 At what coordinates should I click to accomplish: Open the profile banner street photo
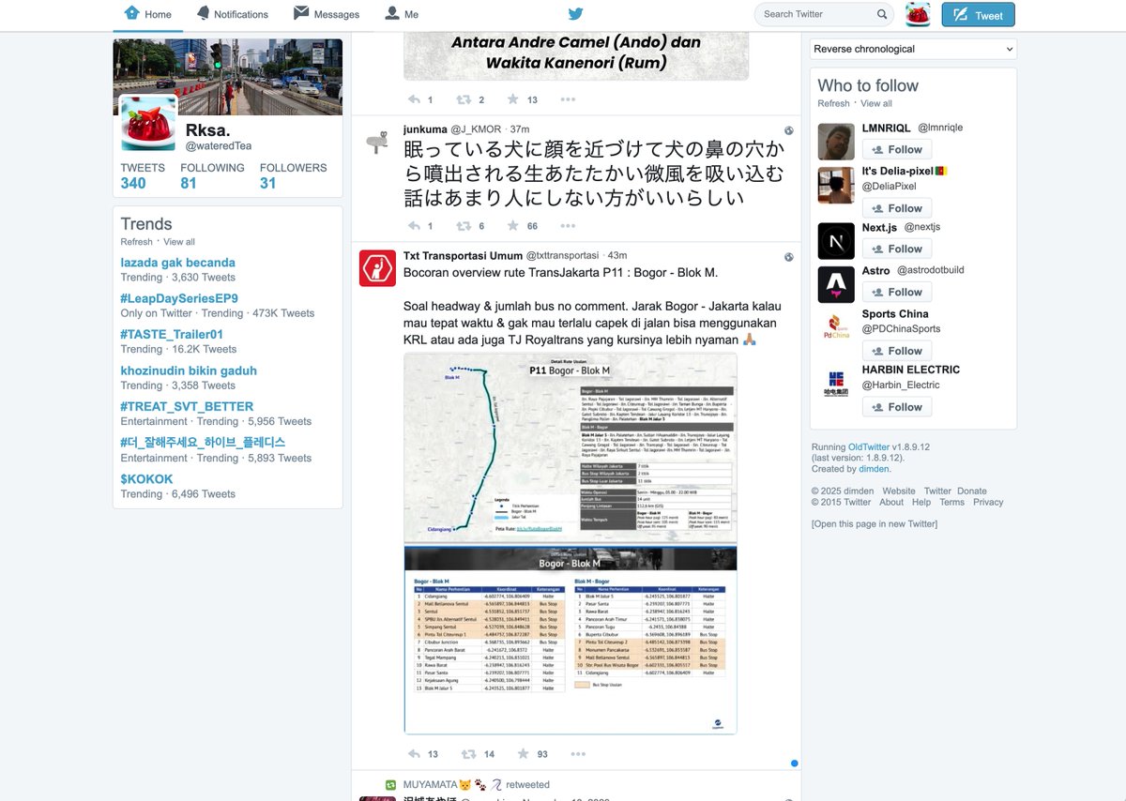pos(228,77)
